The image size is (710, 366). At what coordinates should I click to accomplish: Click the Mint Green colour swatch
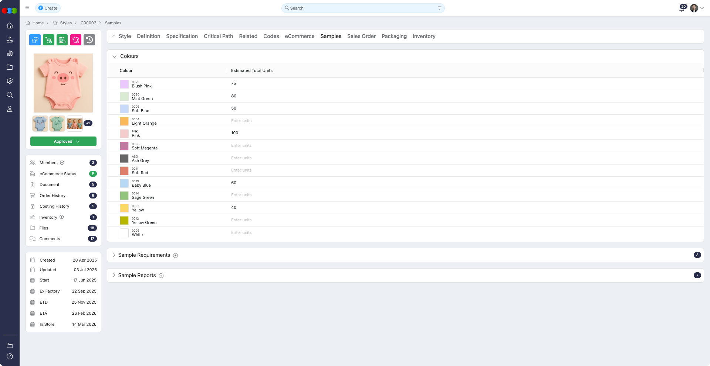[x=124, y=97]
